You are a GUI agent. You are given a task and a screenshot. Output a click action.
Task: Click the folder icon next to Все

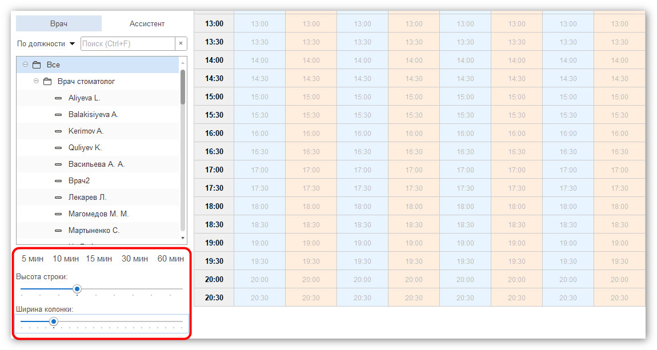tap(37, 65)
